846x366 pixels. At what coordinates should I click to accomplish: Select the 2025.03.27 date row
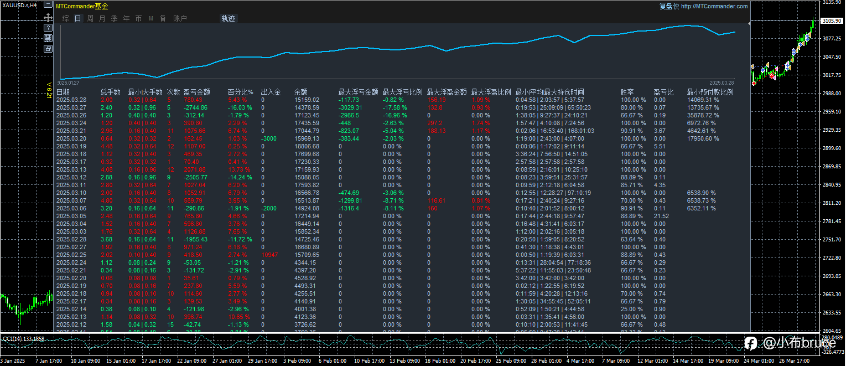[x=71, y=107]
